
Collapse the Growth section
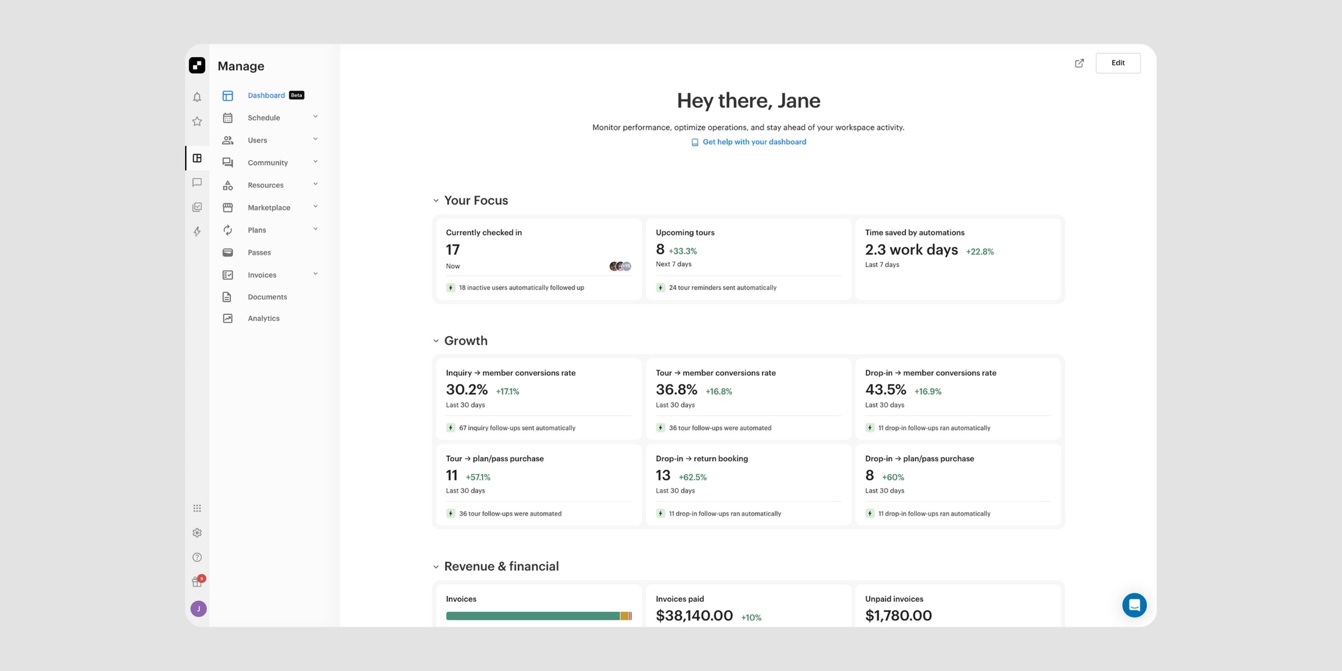[x=436, y=341]
